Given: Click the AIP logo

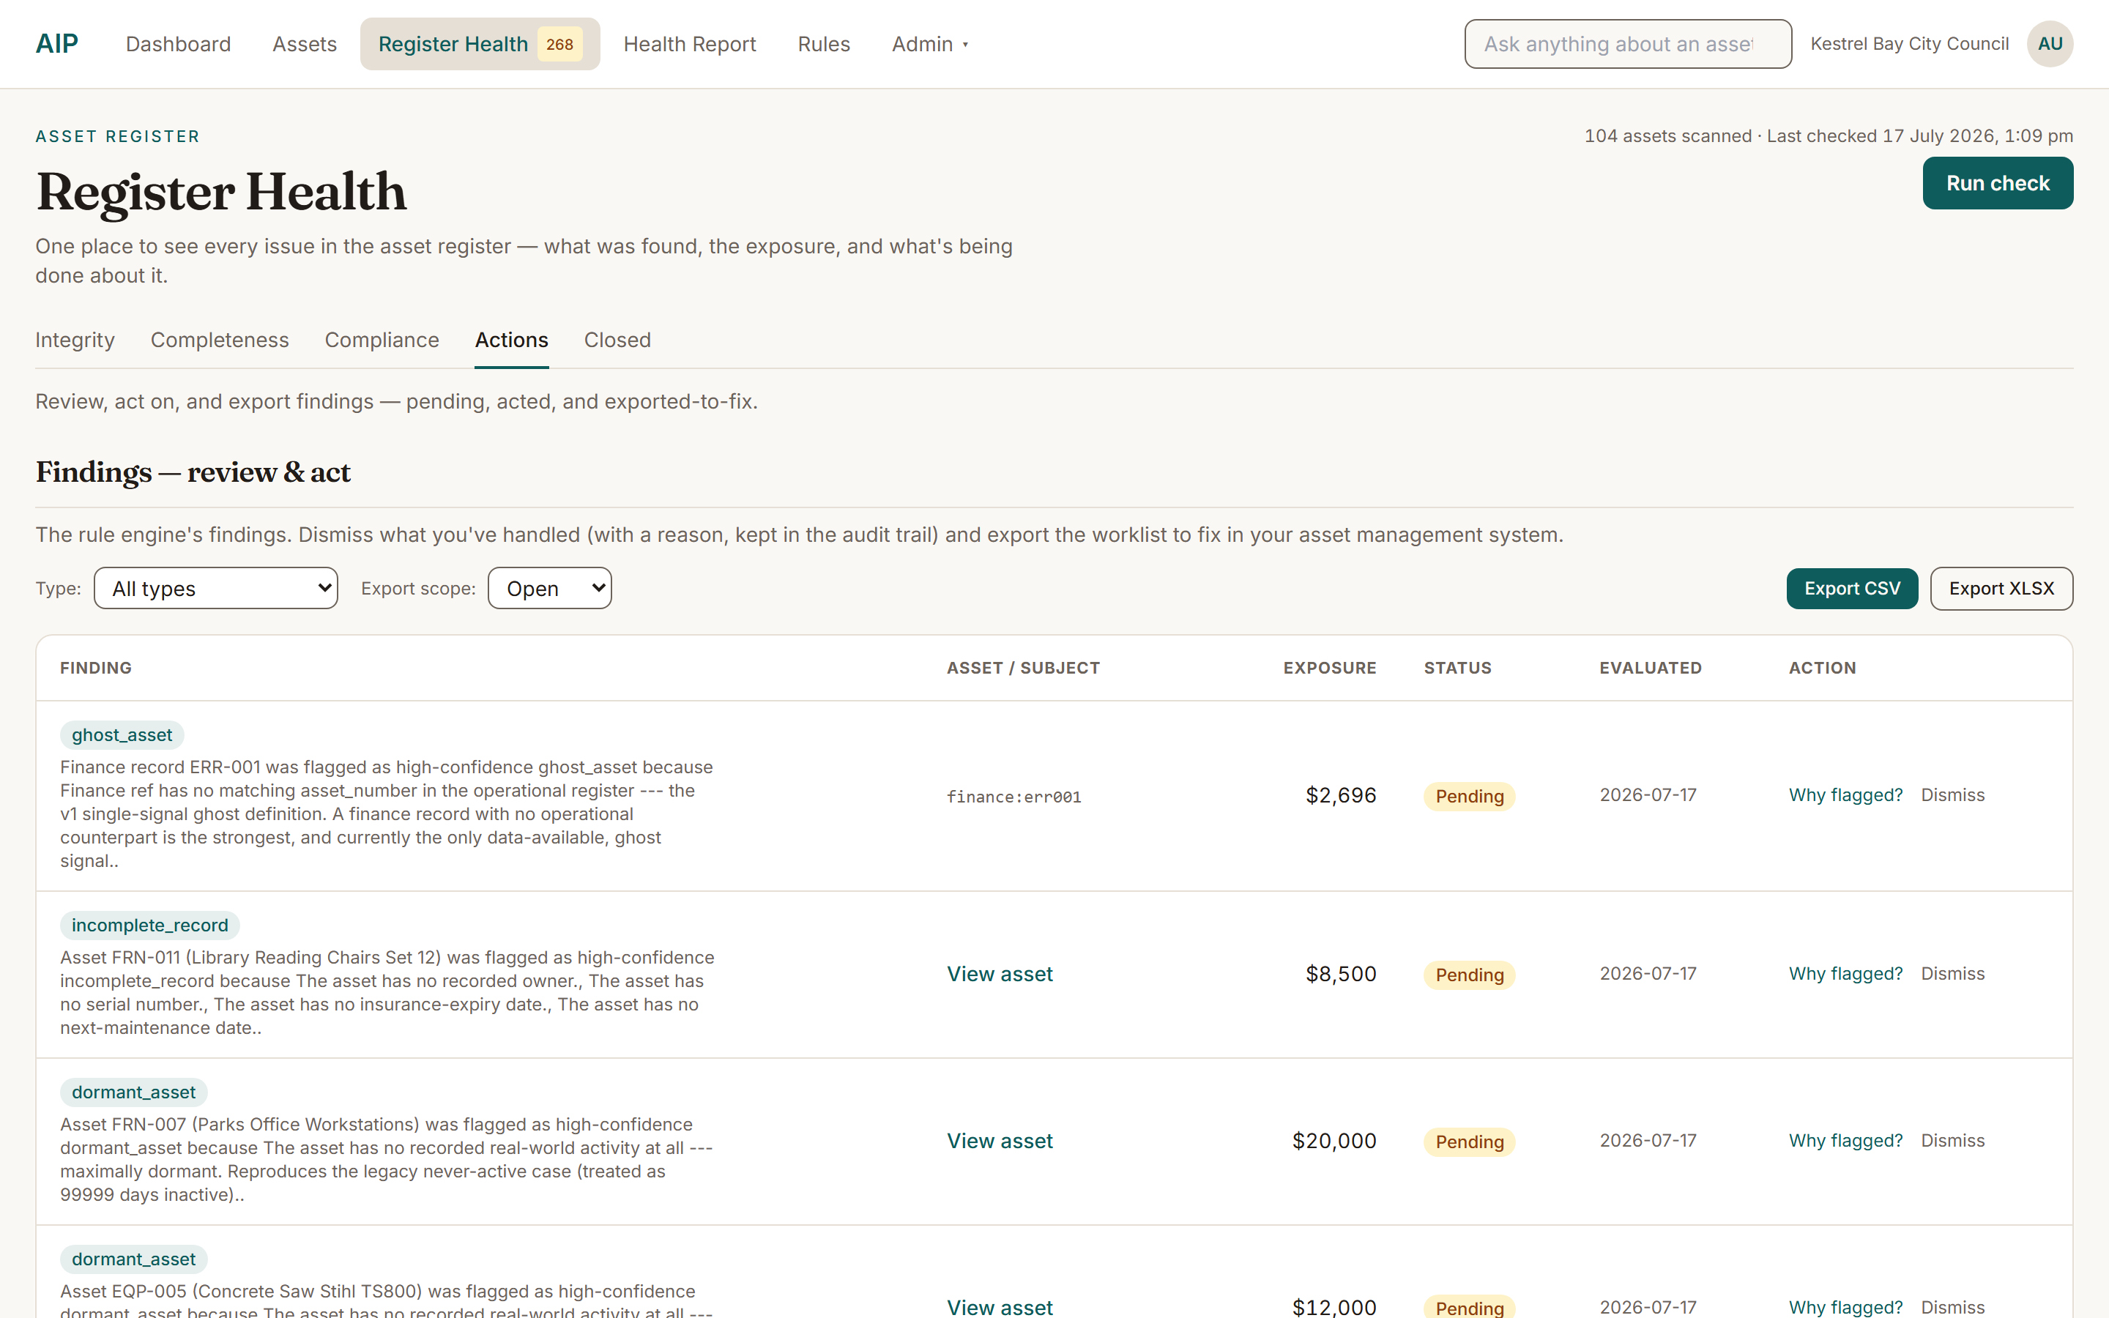Looking at the screenshot, I should [x=56, y=44].
